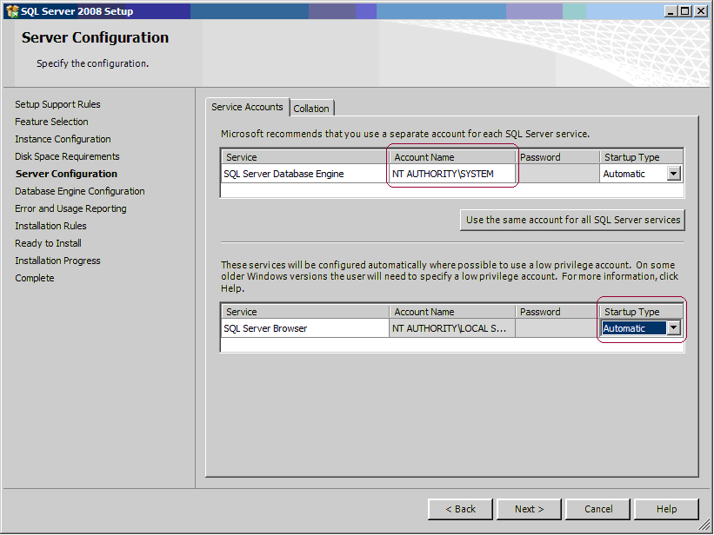Select Installation Rules step
This screenshot has width=714, height=535.
pos(50,226)
